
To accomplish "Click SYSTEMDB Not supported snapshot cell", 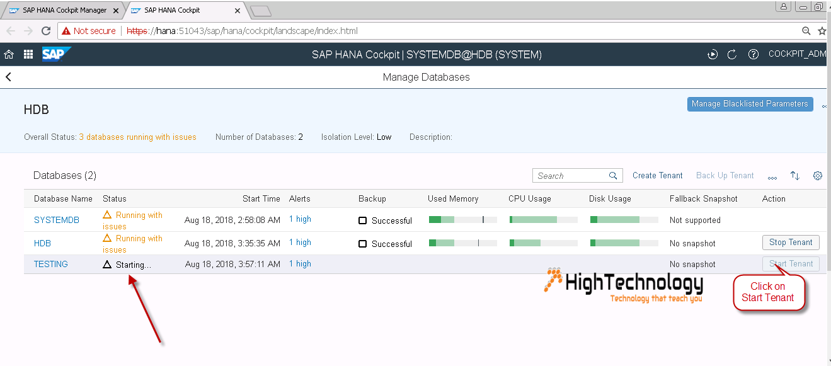I will coord(695,220).
